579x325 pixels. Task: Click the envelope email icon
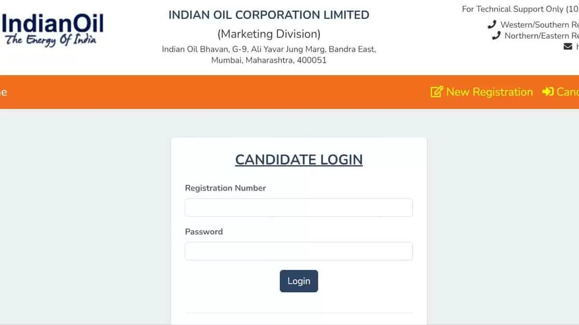[567, 46]
